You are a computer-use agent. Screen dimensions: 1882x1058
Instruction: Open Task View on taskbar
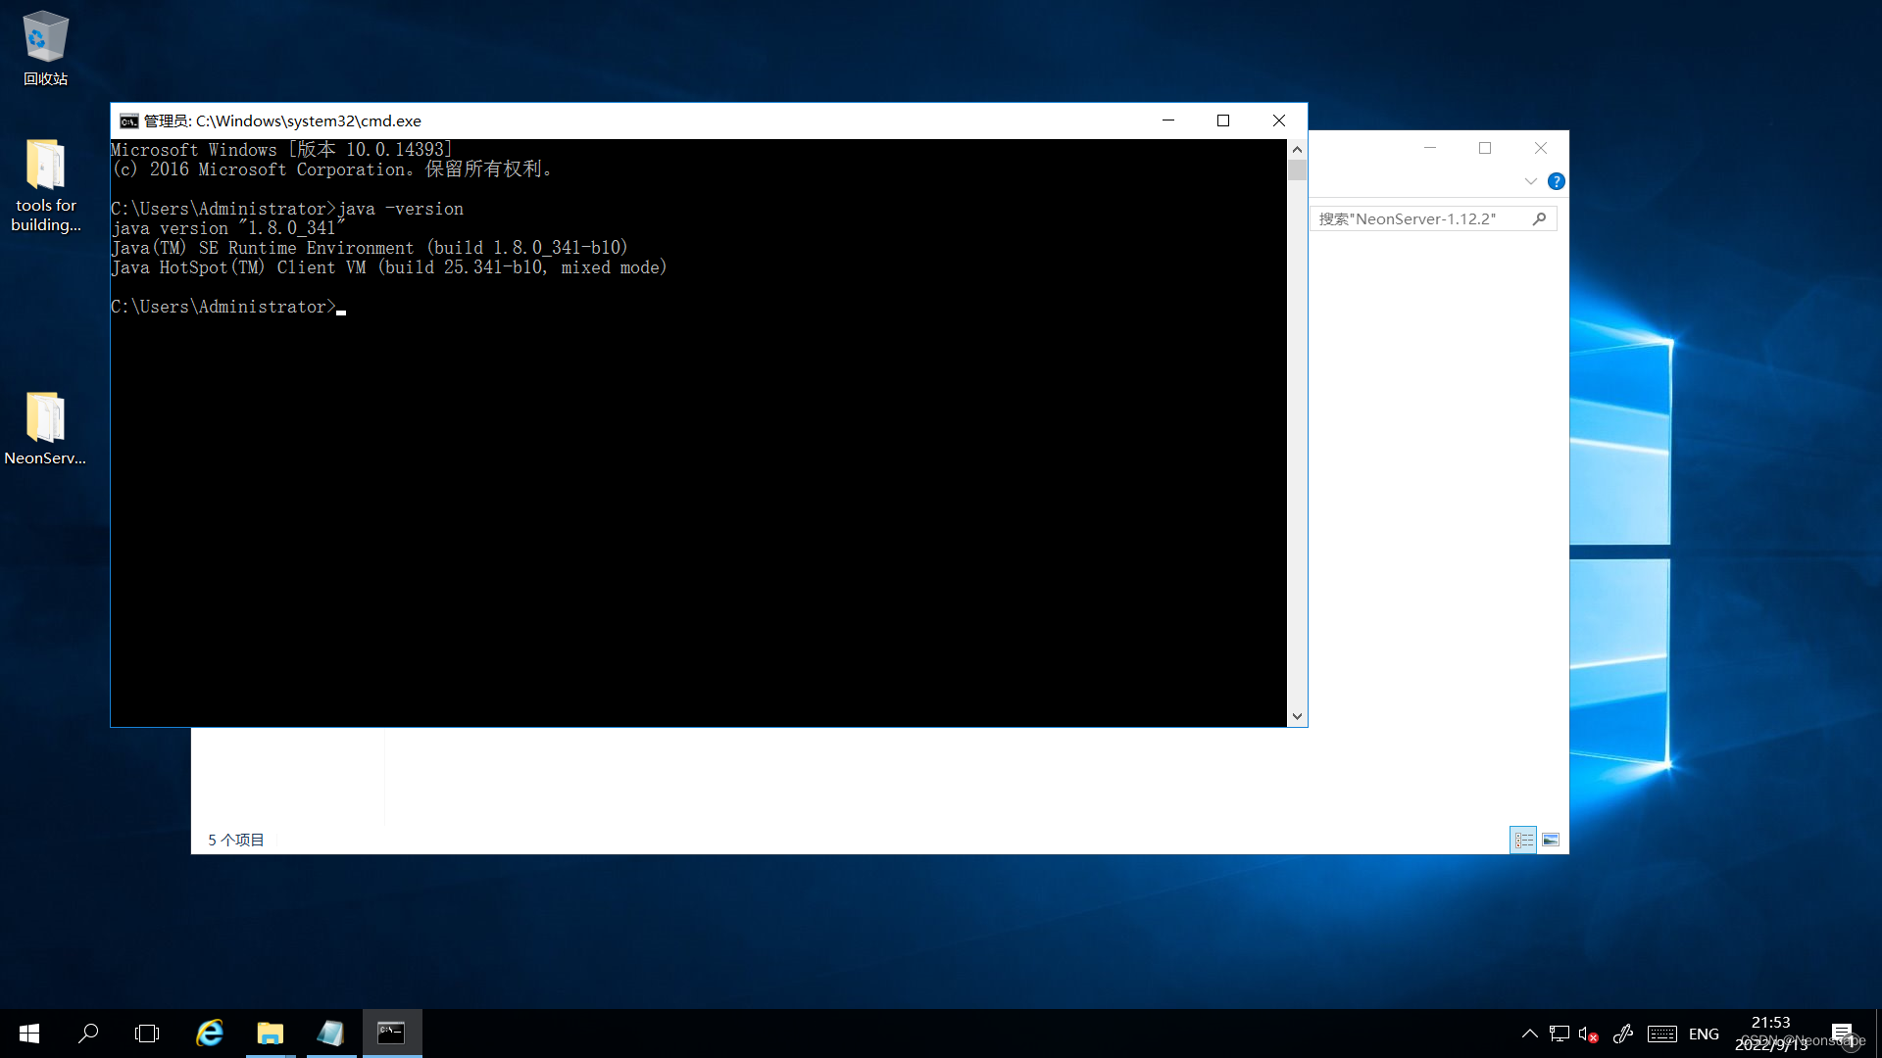click(x=147, y=1034)
